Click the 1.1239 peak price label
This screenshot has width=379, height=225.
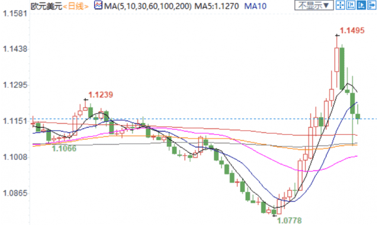(x=101, y=95)
